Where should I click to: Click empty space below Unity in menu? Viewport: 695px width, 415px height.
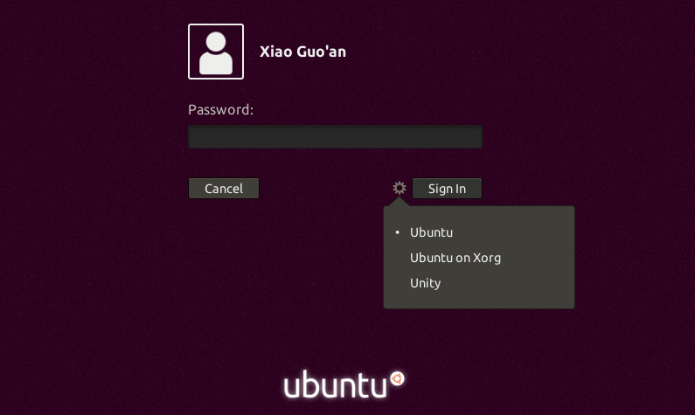coord(478,300)
